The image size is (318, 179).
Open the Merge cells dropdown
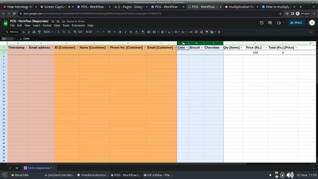(156, 32)
